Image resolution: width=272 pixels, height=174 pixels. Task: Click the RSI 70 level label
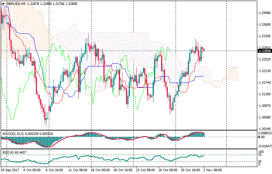(x=260, y=155)
